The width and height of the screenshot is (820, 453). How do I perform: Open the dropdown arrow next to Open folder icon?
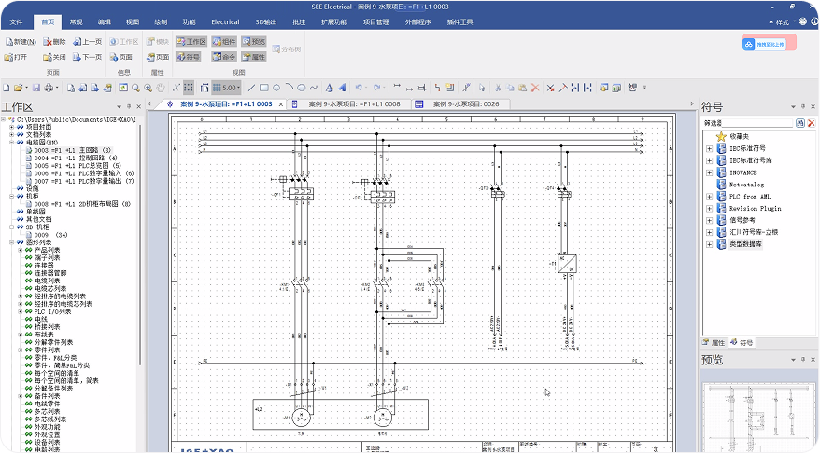point(26,88)
